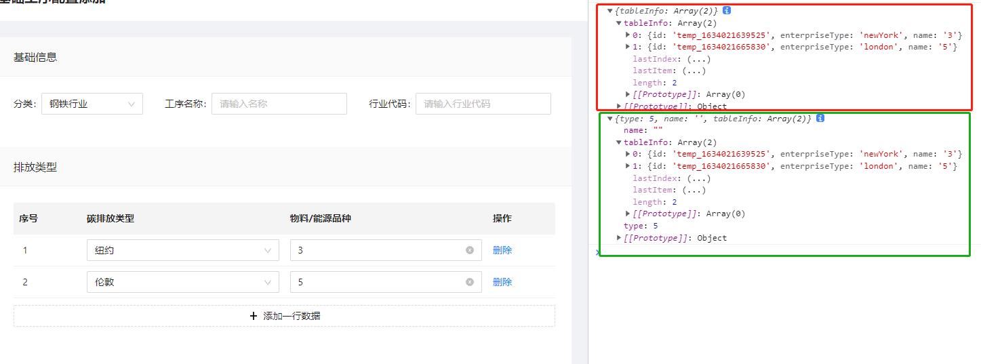Click the name: "" property line

[x=643, y=130]
